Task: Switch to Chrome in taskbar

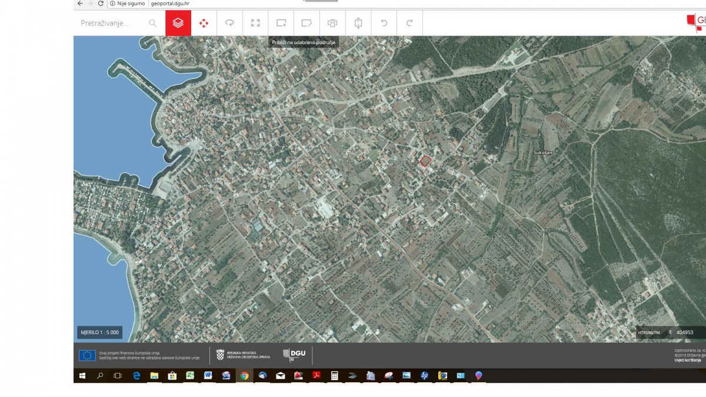Action: 244,375
